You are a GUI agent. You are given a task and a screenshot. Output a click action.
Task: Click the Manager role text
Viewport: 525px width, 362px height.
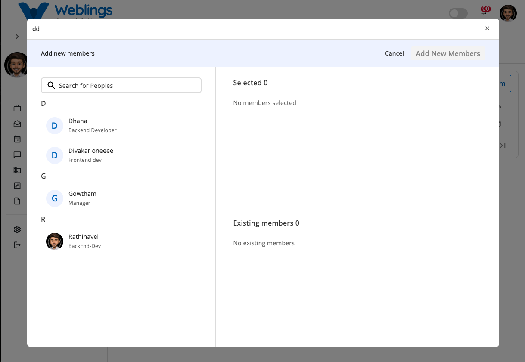(x=80, y=203)
